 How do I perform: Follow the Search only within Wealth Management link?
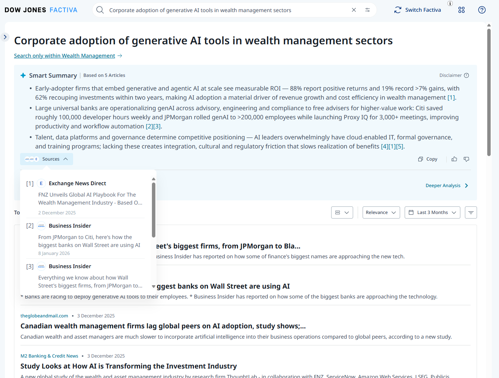coord(64,56)
